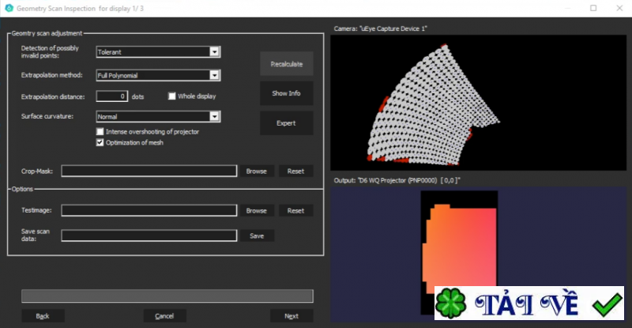632x328 pixels.
Task: Open the invalid points detection dropdown
Action: coord(214,52)
